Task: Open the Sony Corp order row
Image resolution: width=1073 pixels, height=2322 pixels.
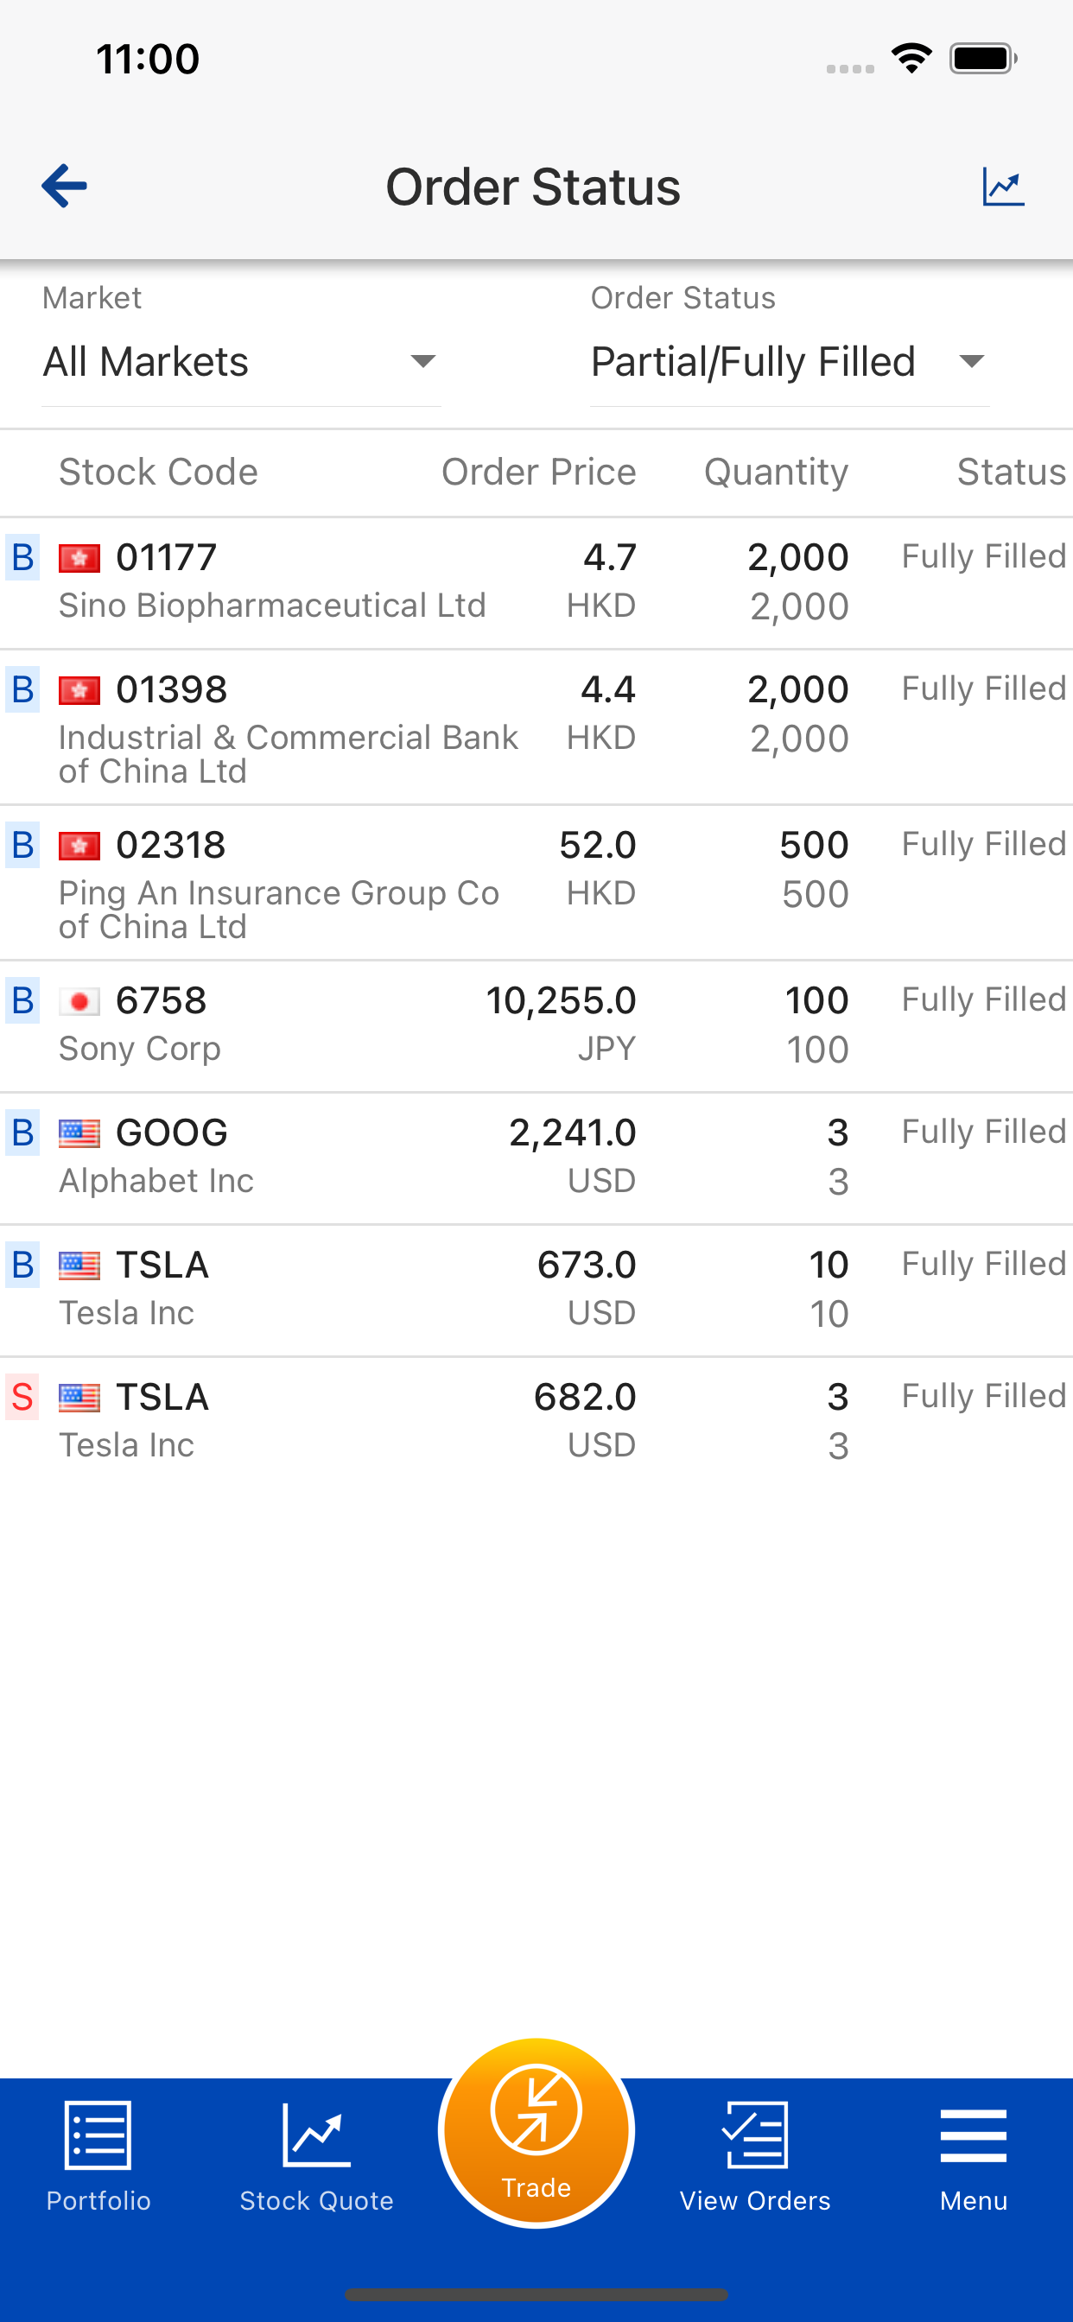Action: coord(536,1025)
